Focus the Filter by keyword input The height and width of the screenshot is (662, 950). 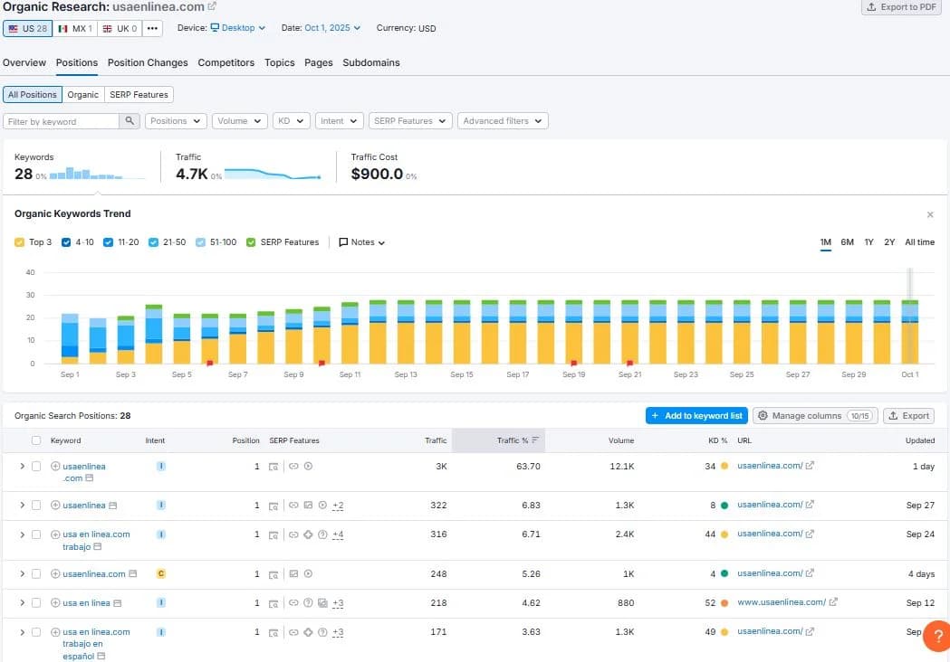point(62,121)
